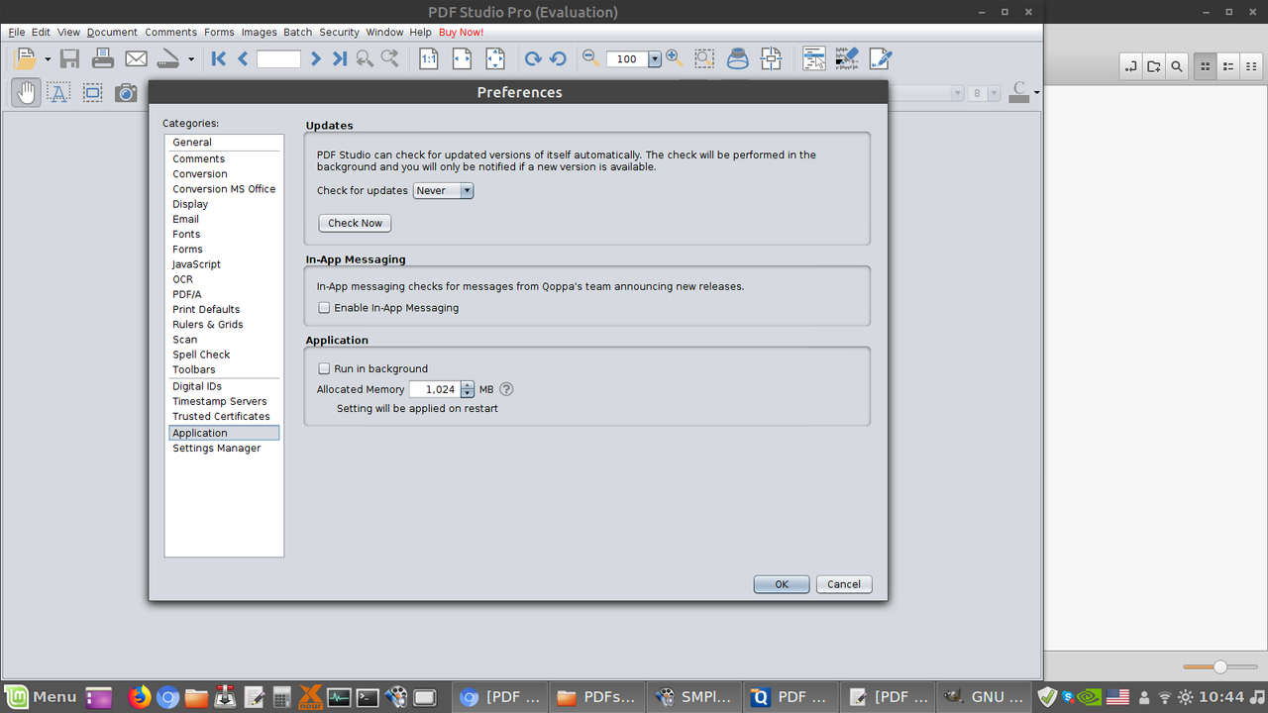The height and width of the screenshot is (713, 1268).
Task: Open the File menu
Action: coord(17,32)
